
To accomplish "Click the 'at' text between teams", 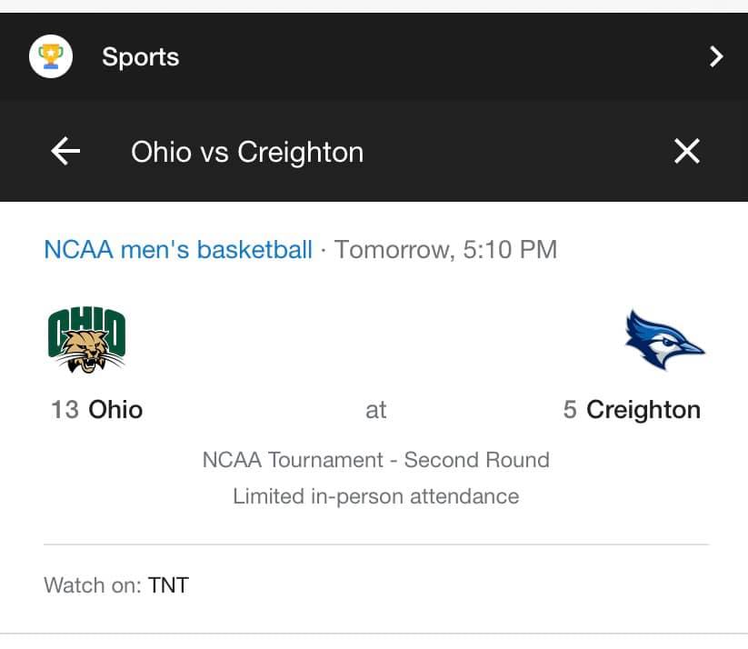I will click(x=376, y=410).
